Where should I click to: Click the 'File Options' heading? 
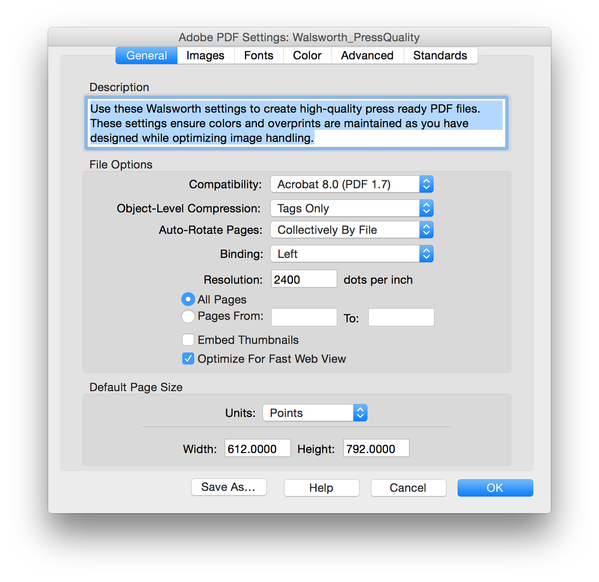(121, 165)
